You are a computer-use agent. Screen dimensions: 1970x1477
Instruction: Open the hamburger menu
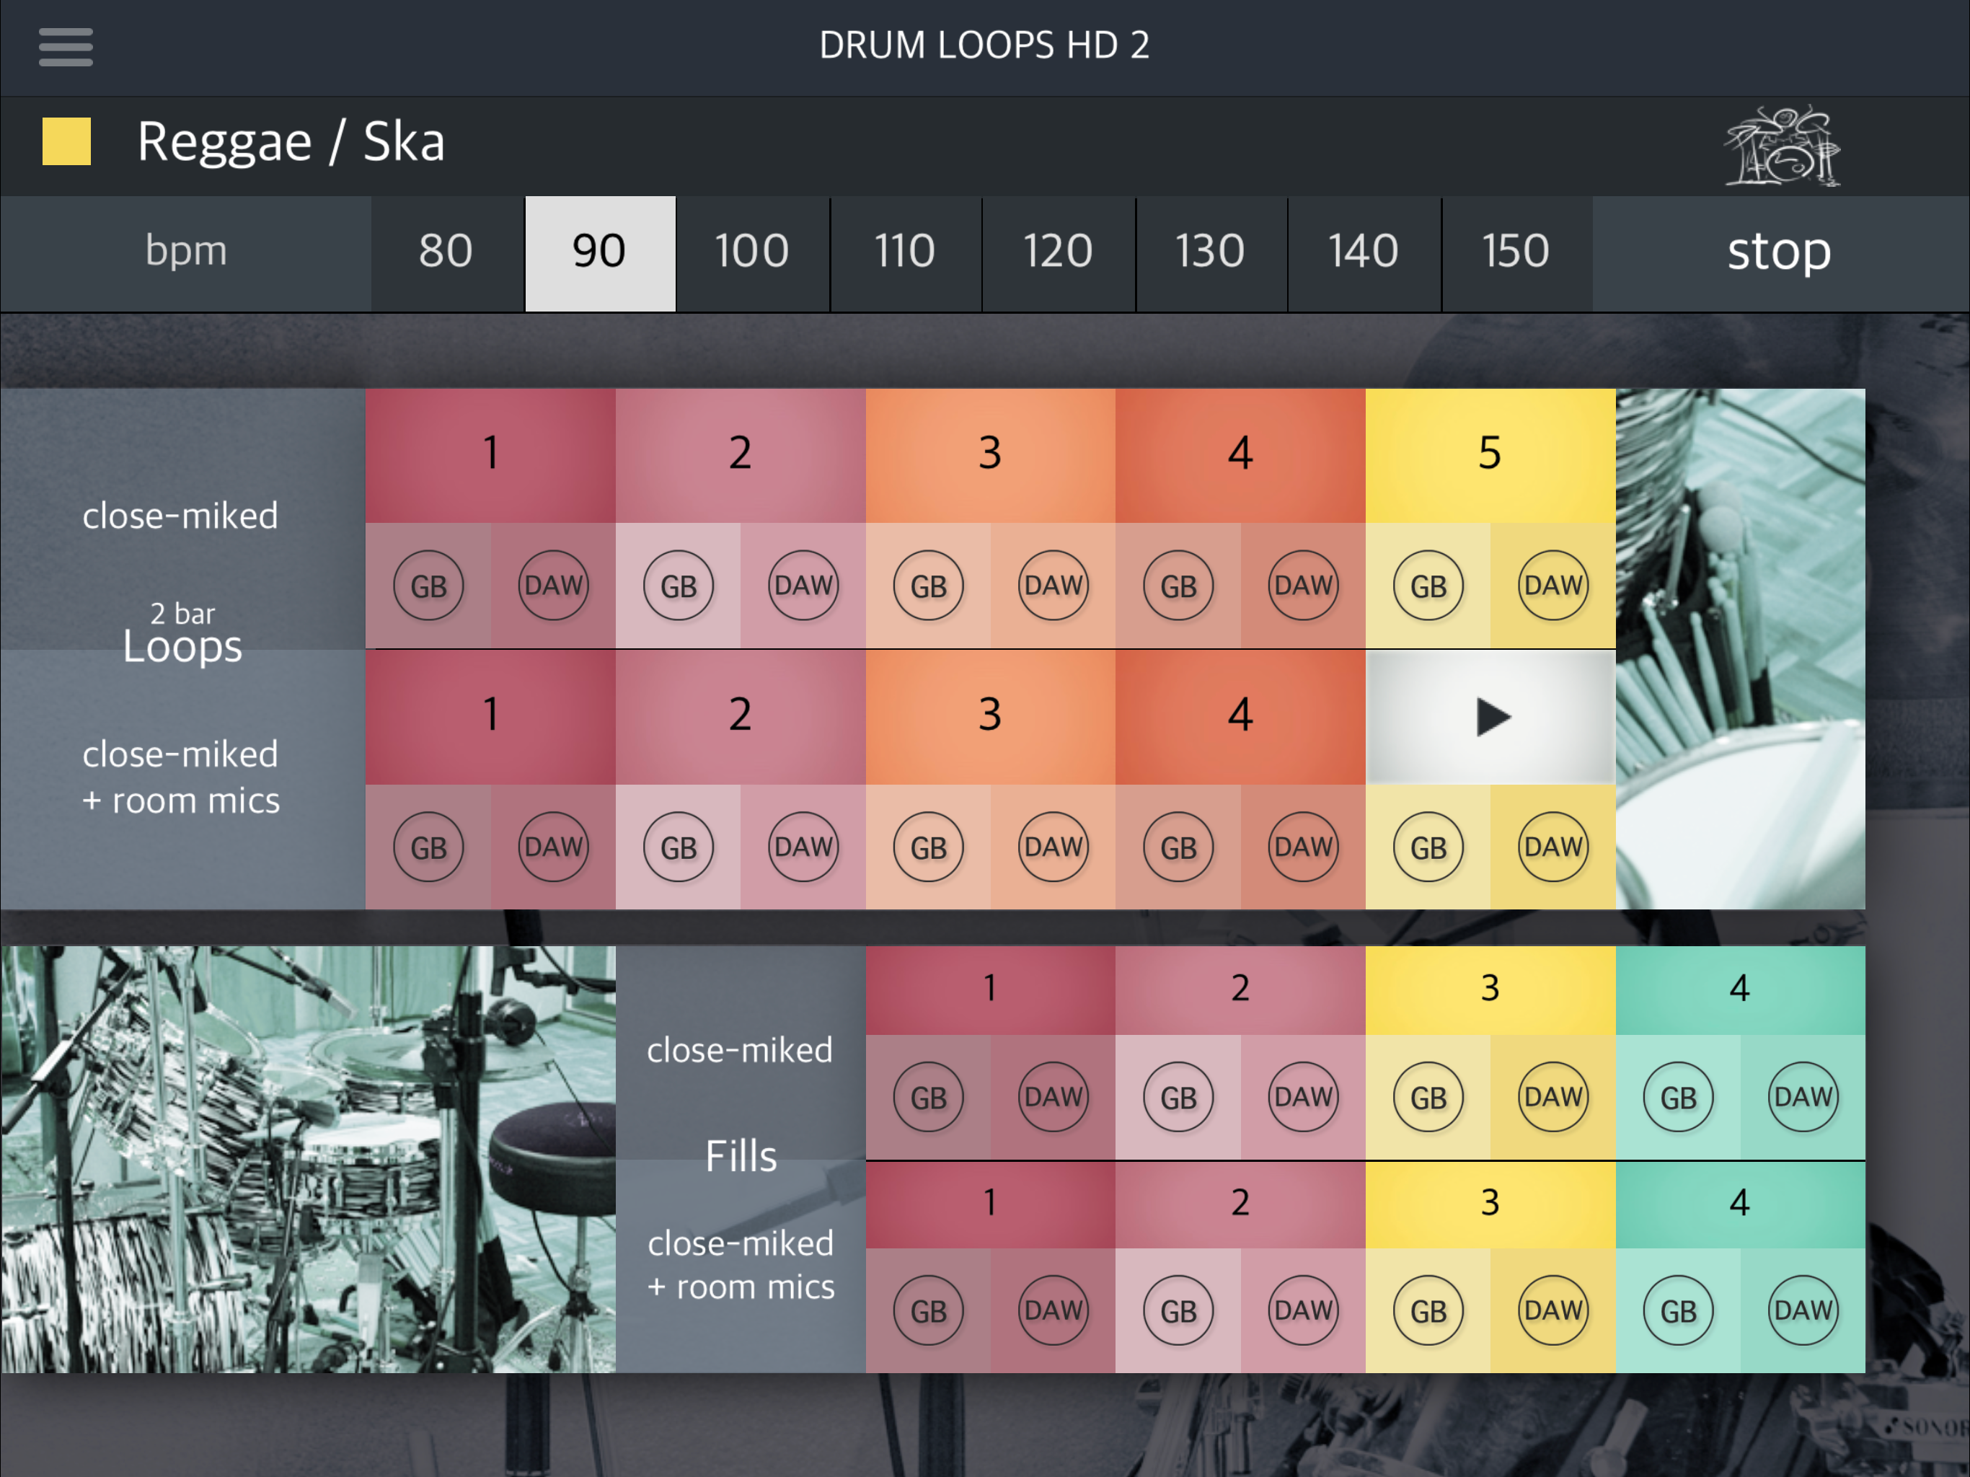pyautogui.click(x=66, y=46)
